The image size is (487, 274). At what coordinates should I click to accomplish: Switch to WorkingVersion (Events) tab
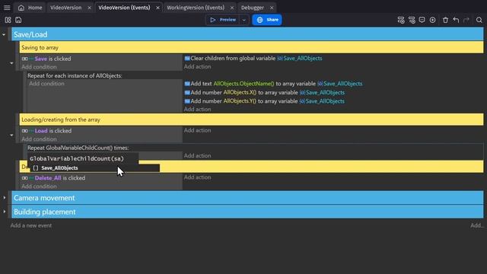pos(196,8)
